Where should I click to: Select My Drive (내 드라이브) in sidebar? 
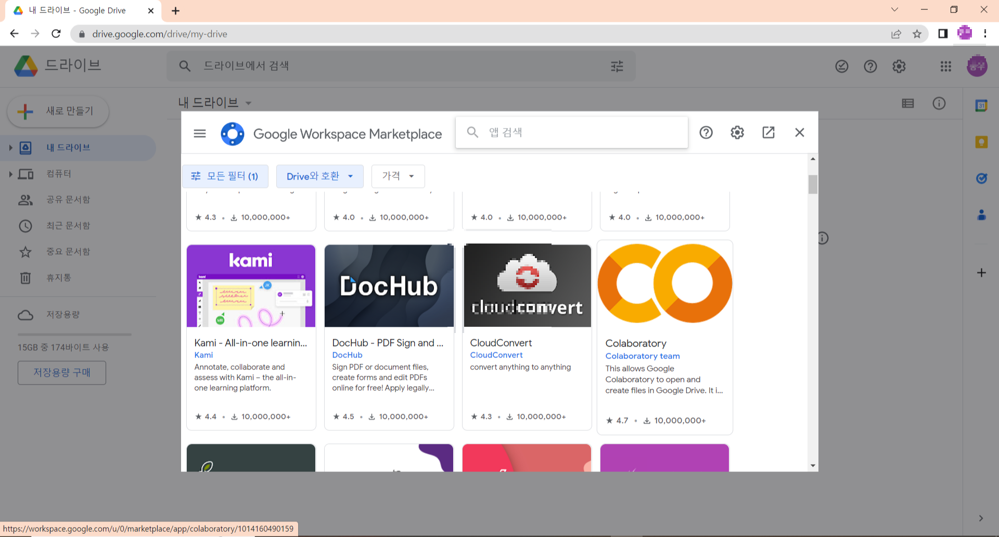78,148
